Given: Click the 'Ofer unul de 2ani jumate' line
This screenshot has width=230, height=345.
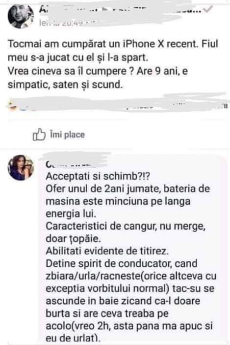Looking at the screenshot, I should (x=128, y=189).
